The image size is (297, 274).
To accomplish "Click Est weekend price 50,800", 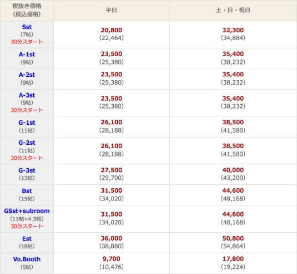I will pyautogui.click(x=233, y=238).
